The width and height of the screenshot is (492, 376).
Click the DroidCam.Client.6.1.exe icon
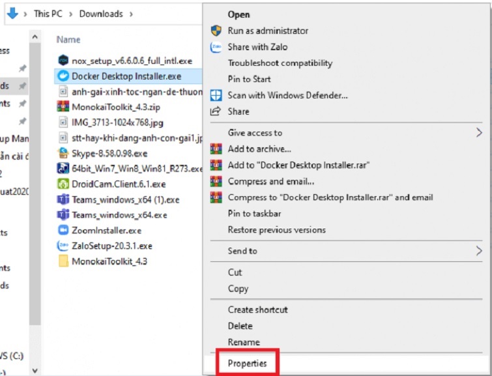pos(63,184)
